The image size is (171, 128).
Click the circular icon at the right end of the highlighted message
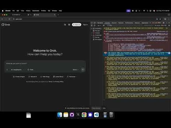pyautogui.click(x=169, y=53)
